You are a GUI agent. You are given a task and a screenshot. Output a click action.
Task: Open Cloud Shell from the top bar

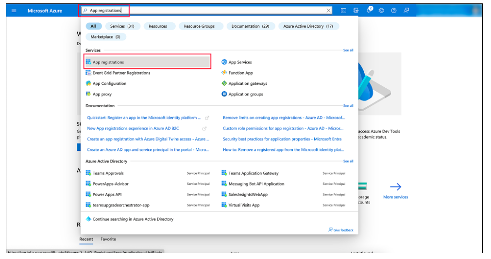343,10
